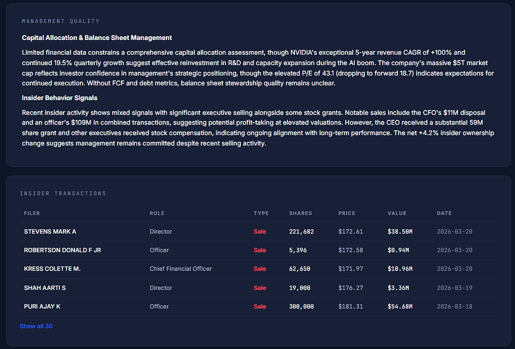Click shares value 221,682
Viewport: 515px width, 349px height.
tap(301, 232)
